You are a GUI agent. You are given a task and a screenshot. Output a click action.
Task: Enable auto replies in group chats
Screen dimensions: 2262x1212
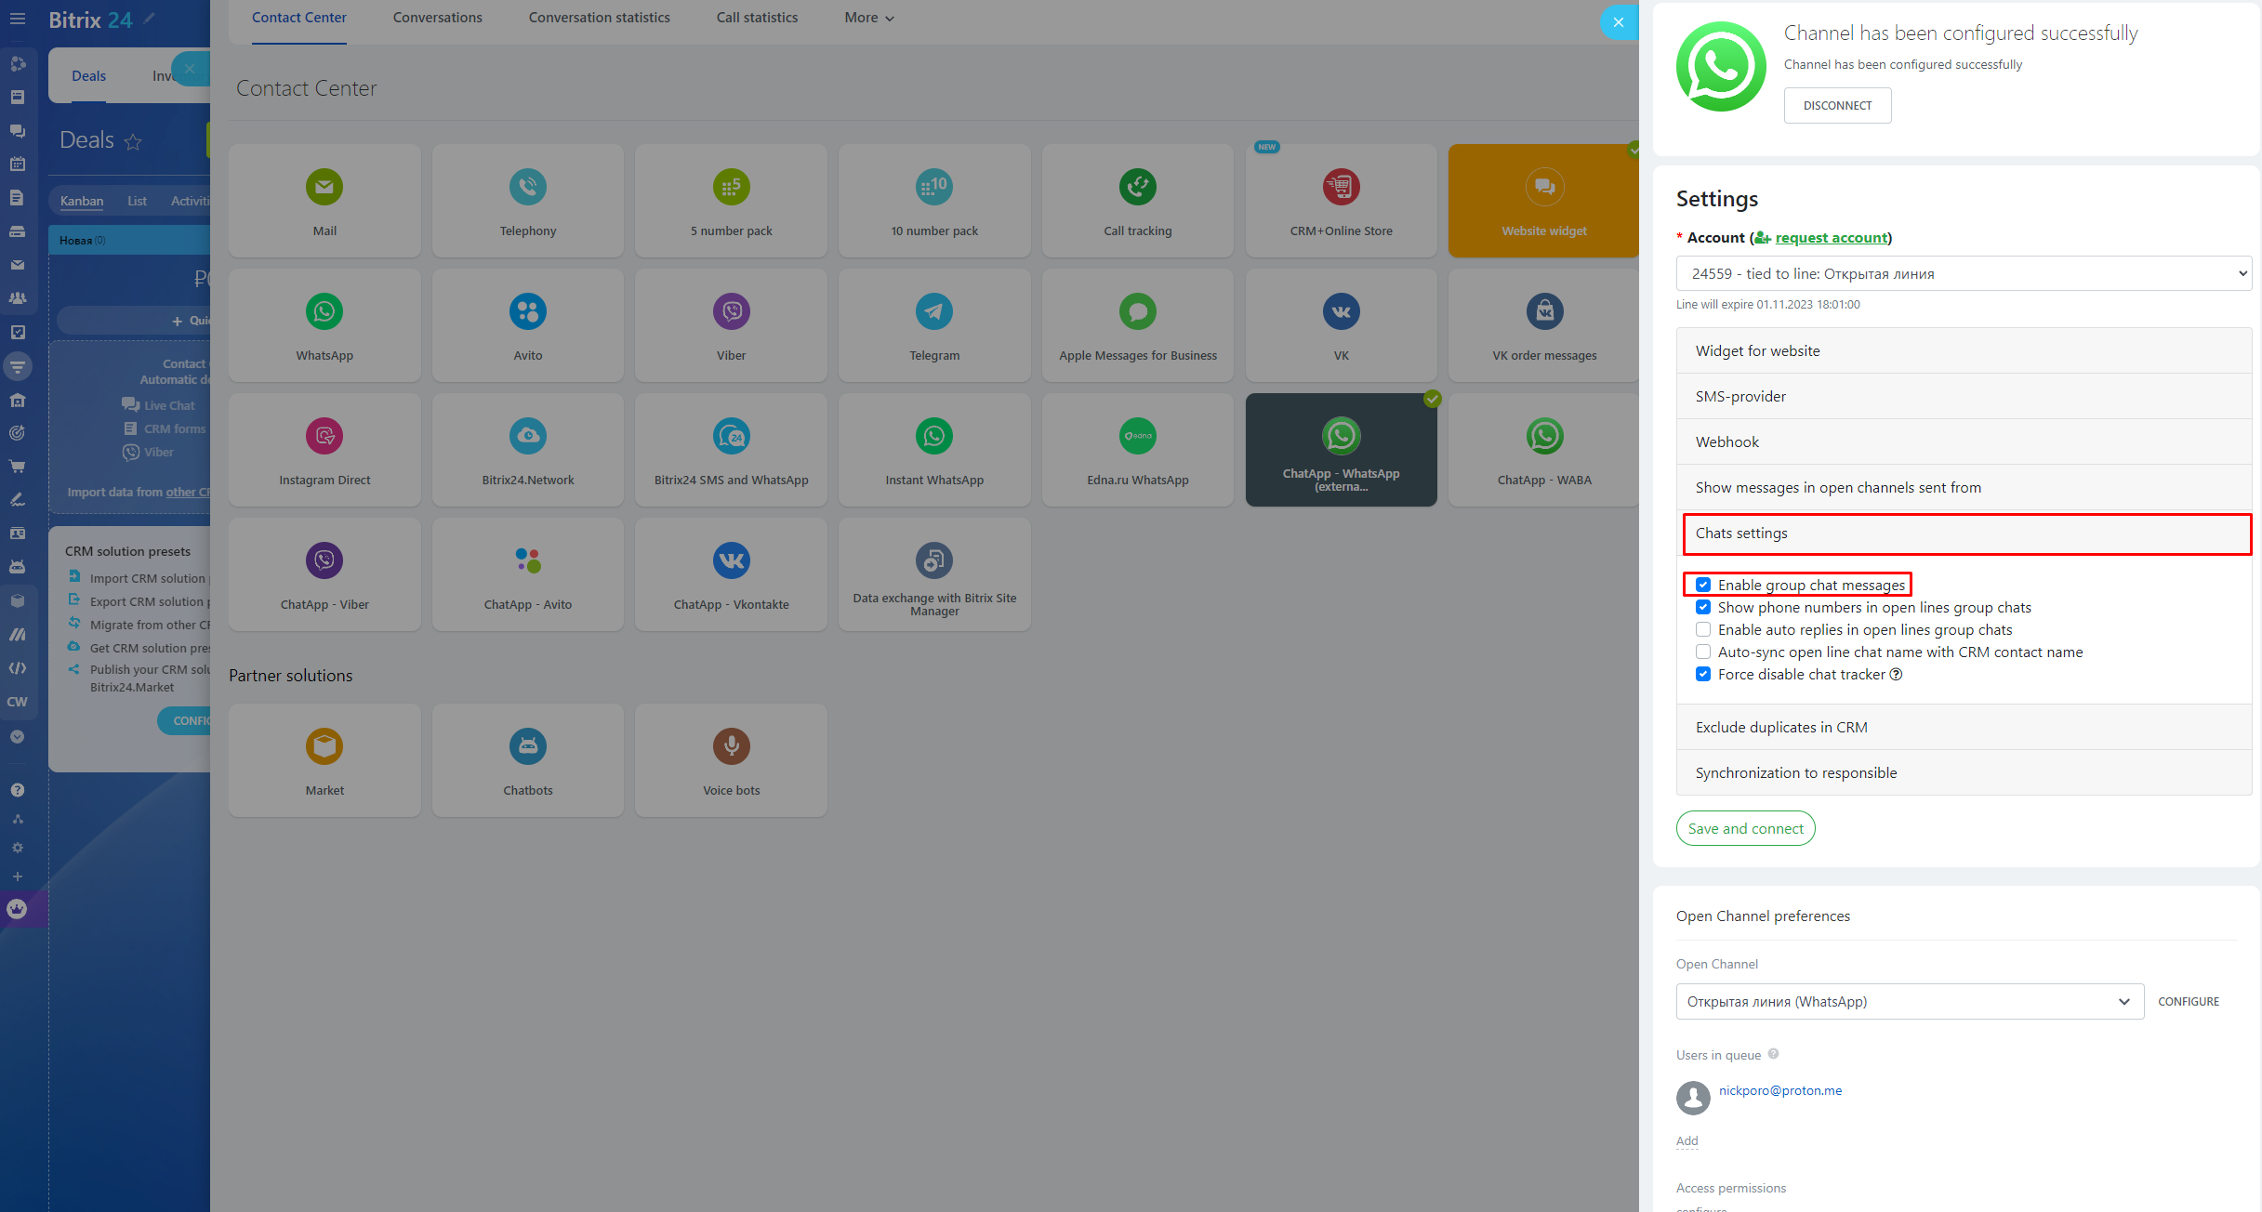pos(1703,629)
